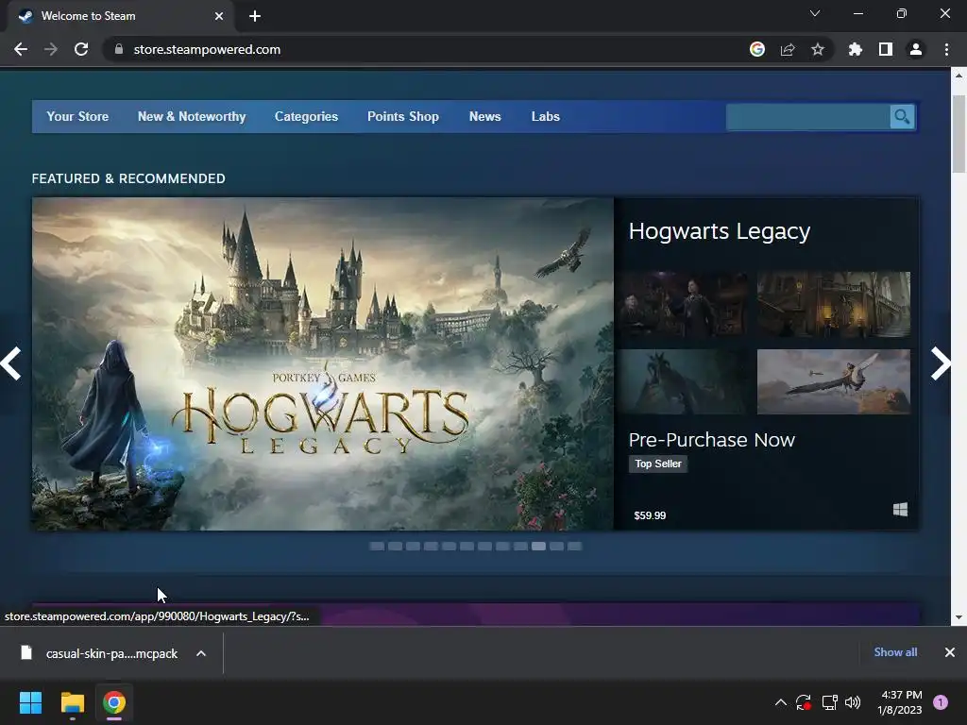Open the Extensions puzzle icon

click(856, 49)
